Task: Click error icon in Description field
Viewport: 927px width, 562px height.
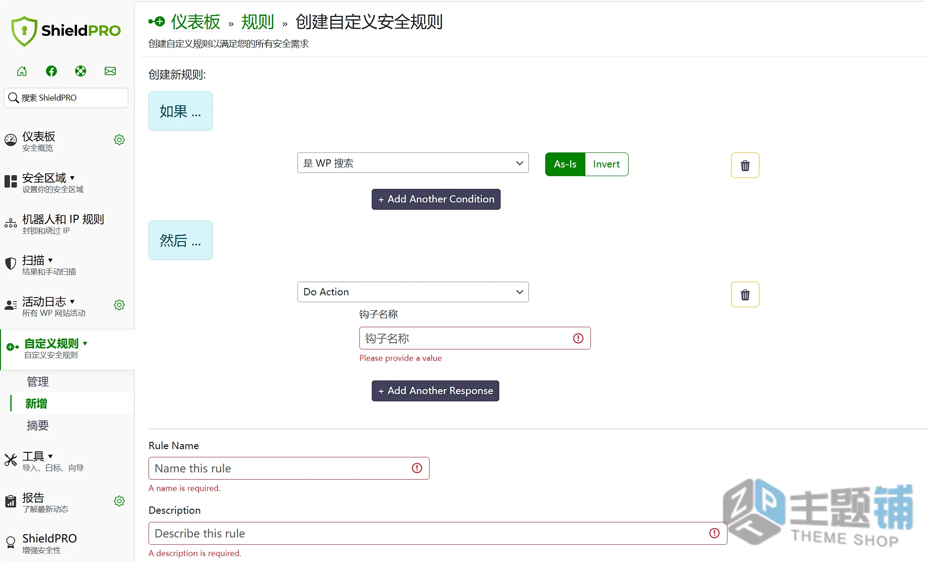Action: (714, 533)
